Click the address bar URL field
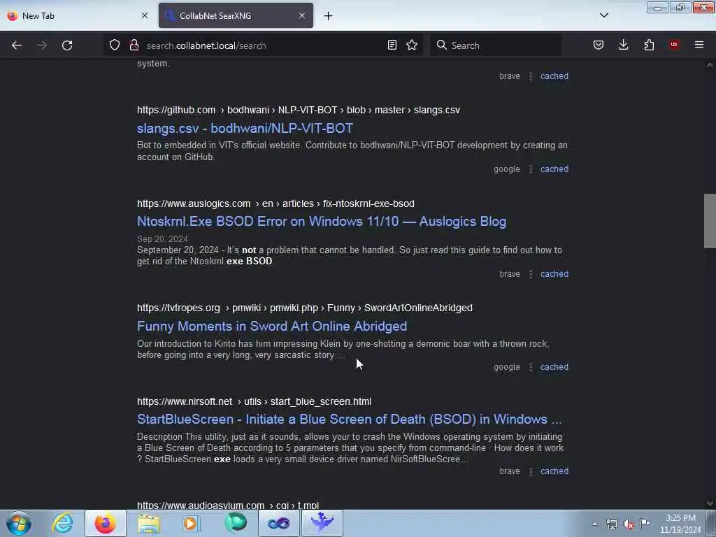The height and width of the screenshot is (537, 716). click(x=263, y=45)
